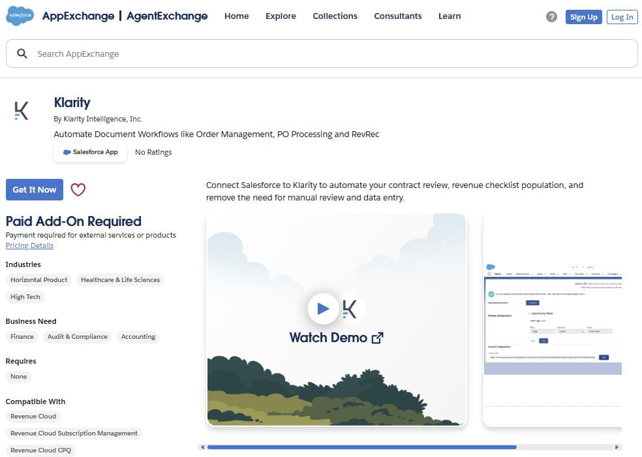This screenshot has width=642, height=457.
Task: Open the AppExchange title link
Action: [78, 16]
